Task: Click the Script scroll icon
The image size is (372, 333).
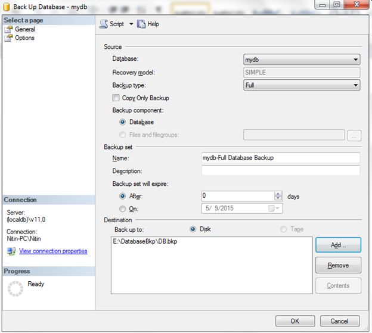Action: (104, 24)
